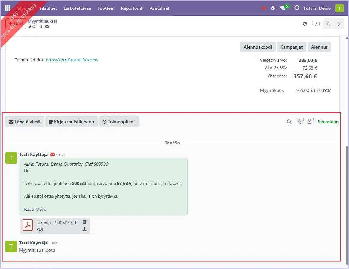This screenshot has width=349, height=269.
Task: Delete the Tarjous - S00533.pdf attachment
Action: pyautogui.click(x=84, y=222)
